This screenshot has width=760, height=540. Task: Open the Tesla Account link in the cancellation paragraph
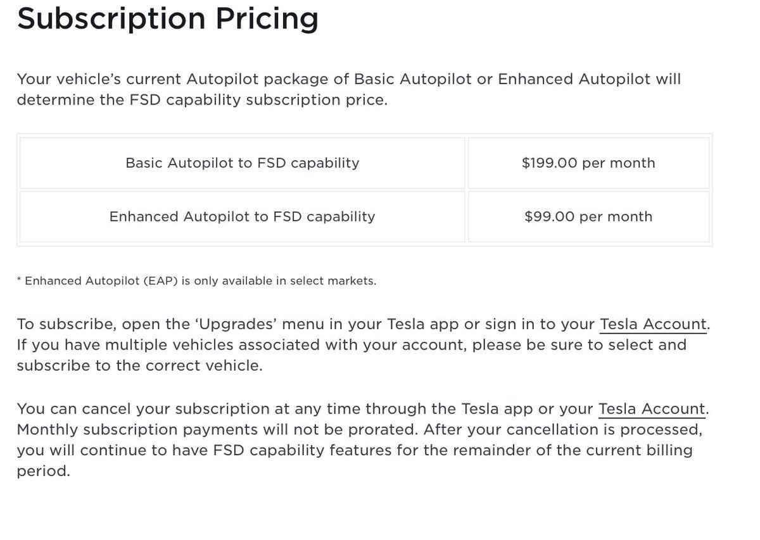pyautogui.click(x=651, y=409)
